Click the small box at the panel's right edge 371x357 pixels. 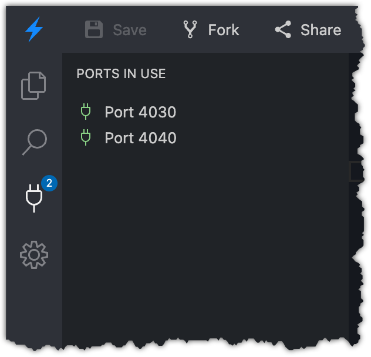coord(356,171)
